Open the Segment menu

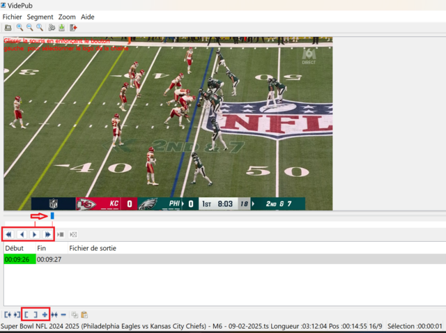(40, 17)
